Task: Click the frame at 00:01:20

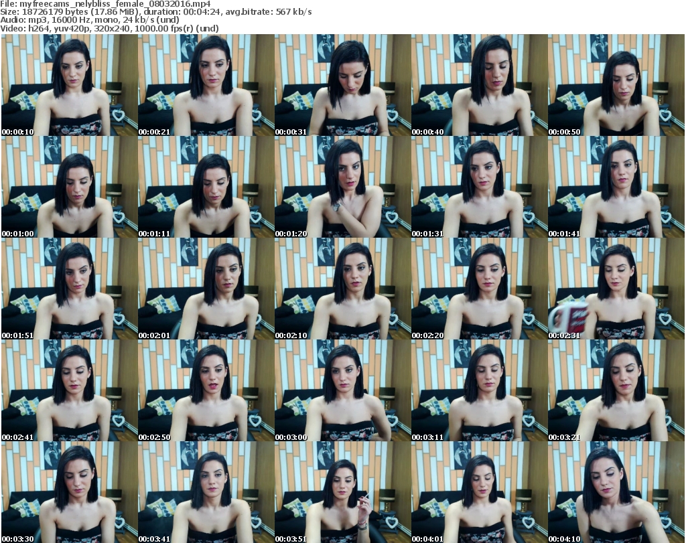Action: (342, 187)
